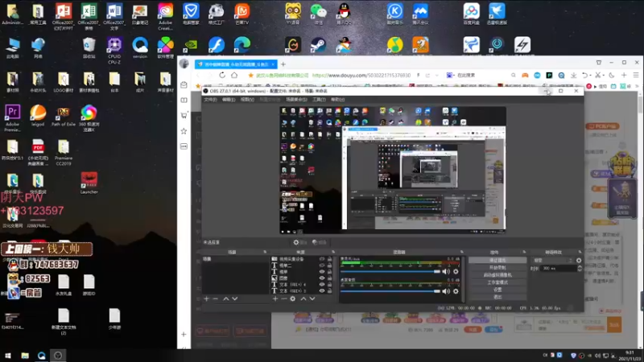
Task: Click the 启动虚拟摄像机 button
Action: pyautogui.click(x=497, y=275)
